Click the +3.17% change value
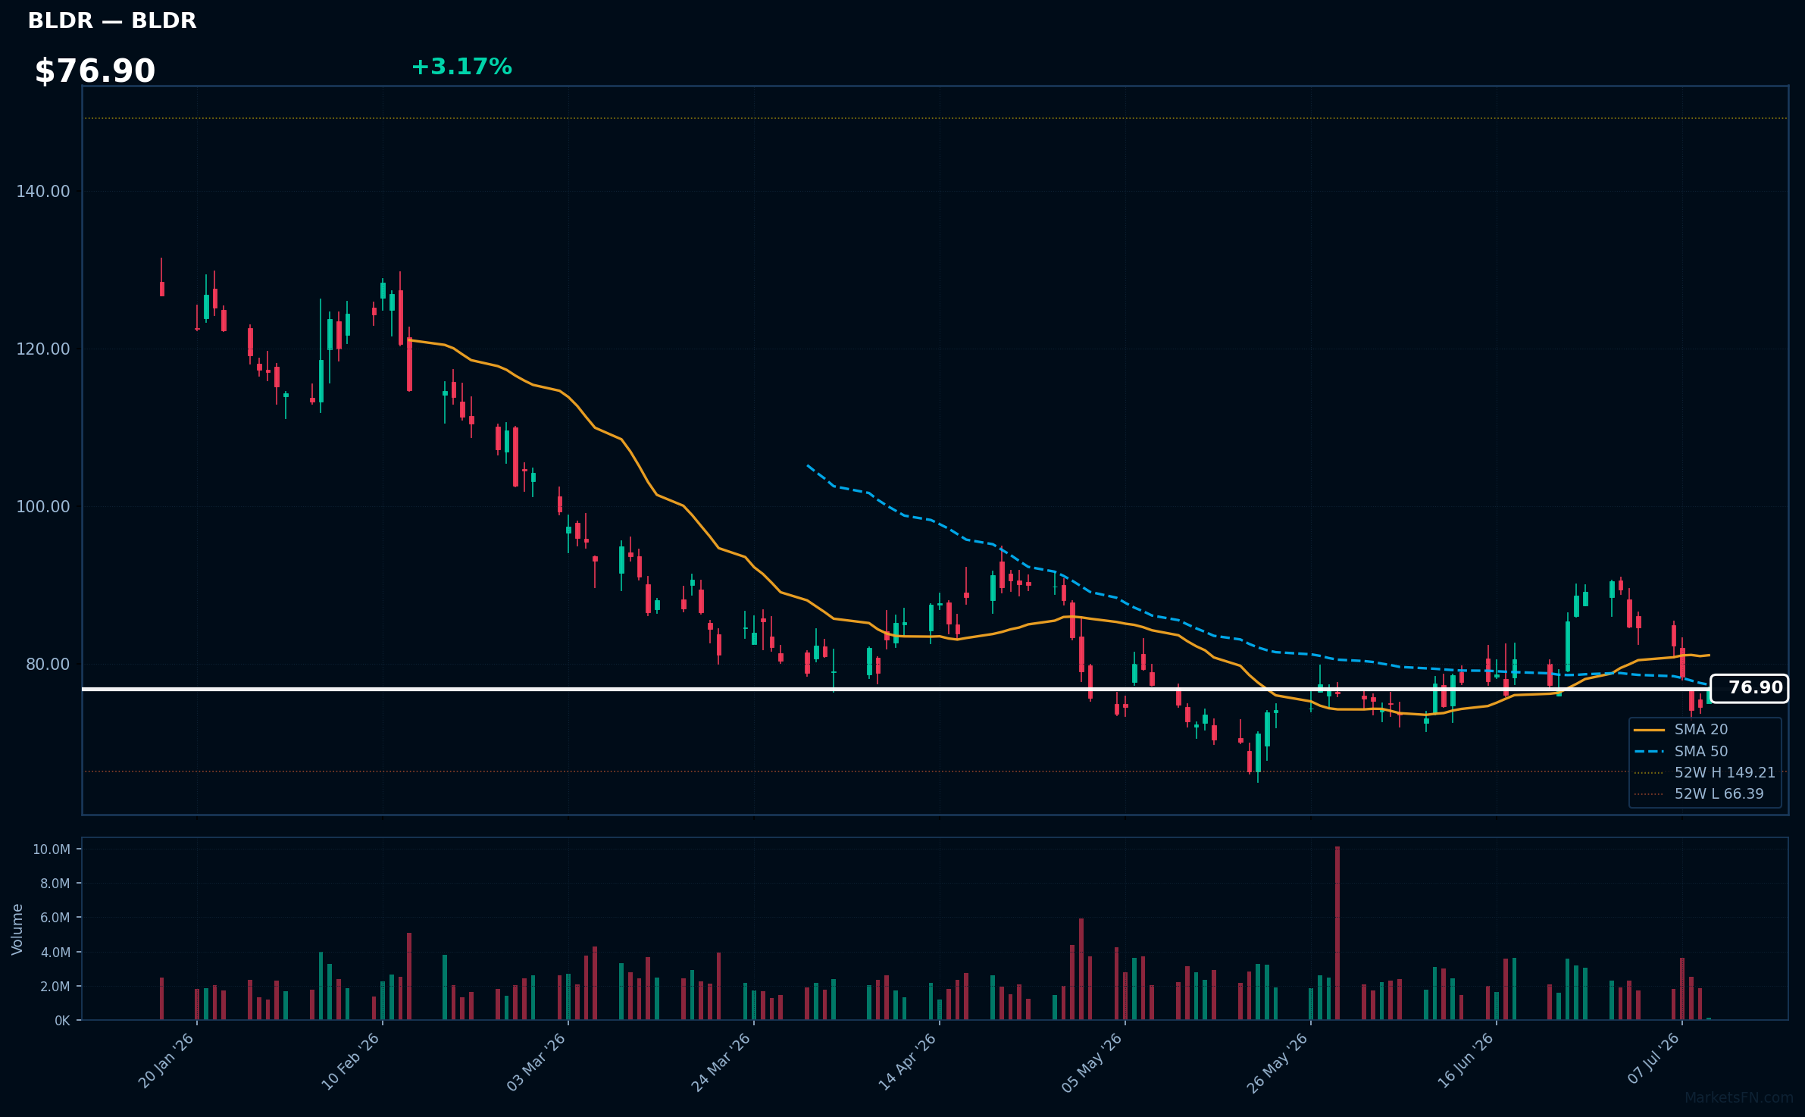The height and width of the screenshot is (1117, 1805). click(461, 67)
